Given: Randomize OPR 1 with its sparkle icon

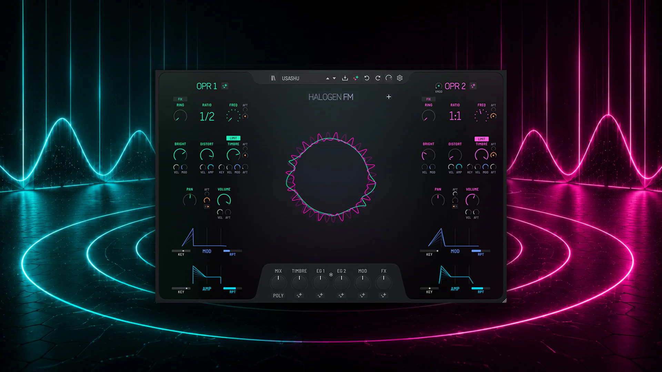Looking at the screenshot, I should click(x=225, y=86).
